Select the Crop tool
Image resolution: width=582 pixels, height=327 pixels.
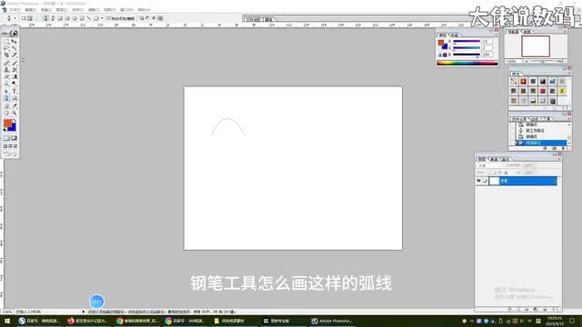click(x=6, y=54)
